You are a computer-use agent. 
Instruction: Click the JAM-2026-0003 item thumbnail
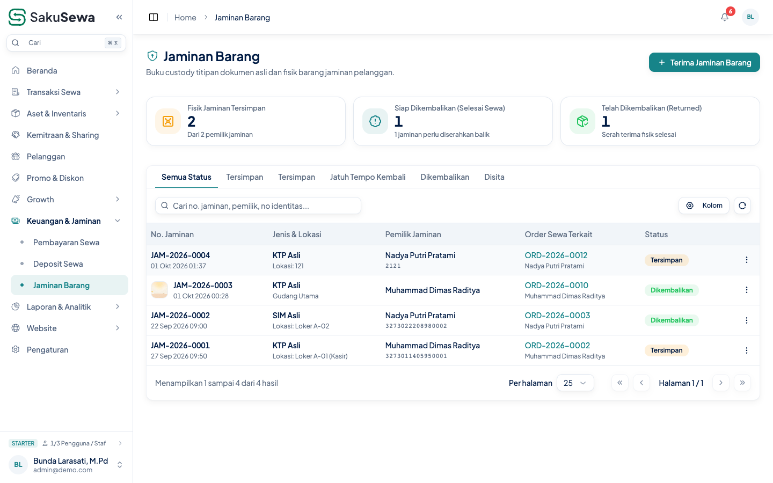tap(159, 290)
